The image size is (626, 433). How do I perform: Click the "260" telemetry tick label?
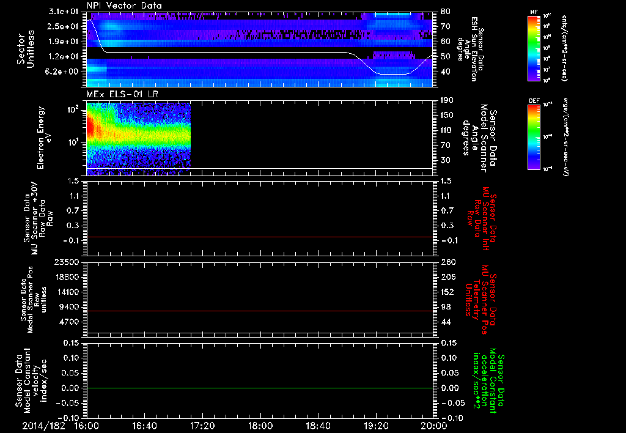(447, 262)
